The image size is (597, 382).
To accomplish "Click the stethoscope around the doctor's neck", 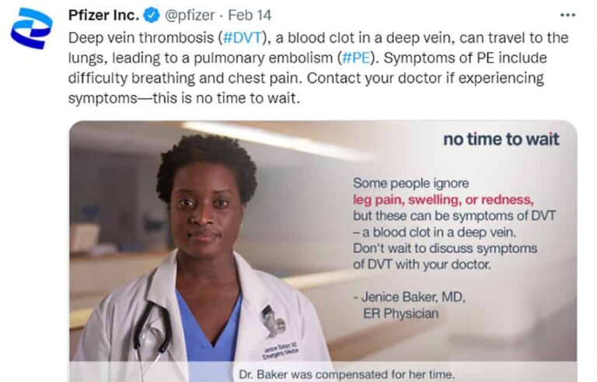I will point(152,327).
